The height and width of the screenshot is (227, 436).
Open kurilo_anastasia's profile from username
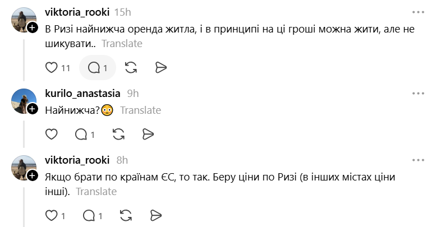coord(82,94)
